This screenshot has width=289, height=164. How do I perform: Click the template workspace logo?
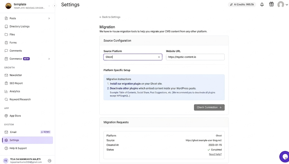click(x=8, y=6)
